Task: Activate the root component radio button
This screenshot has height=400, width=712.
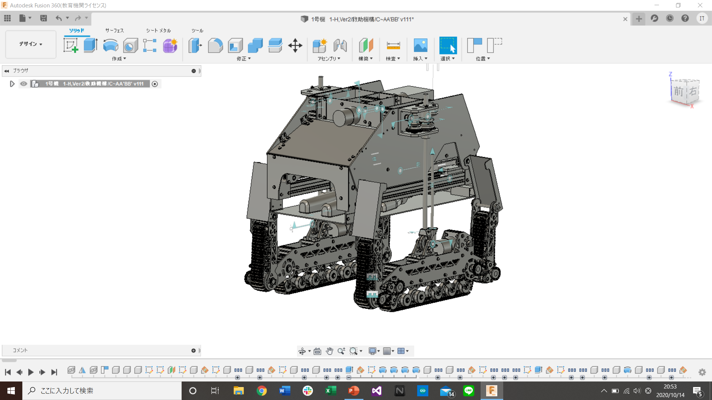Action: point(155,84)
